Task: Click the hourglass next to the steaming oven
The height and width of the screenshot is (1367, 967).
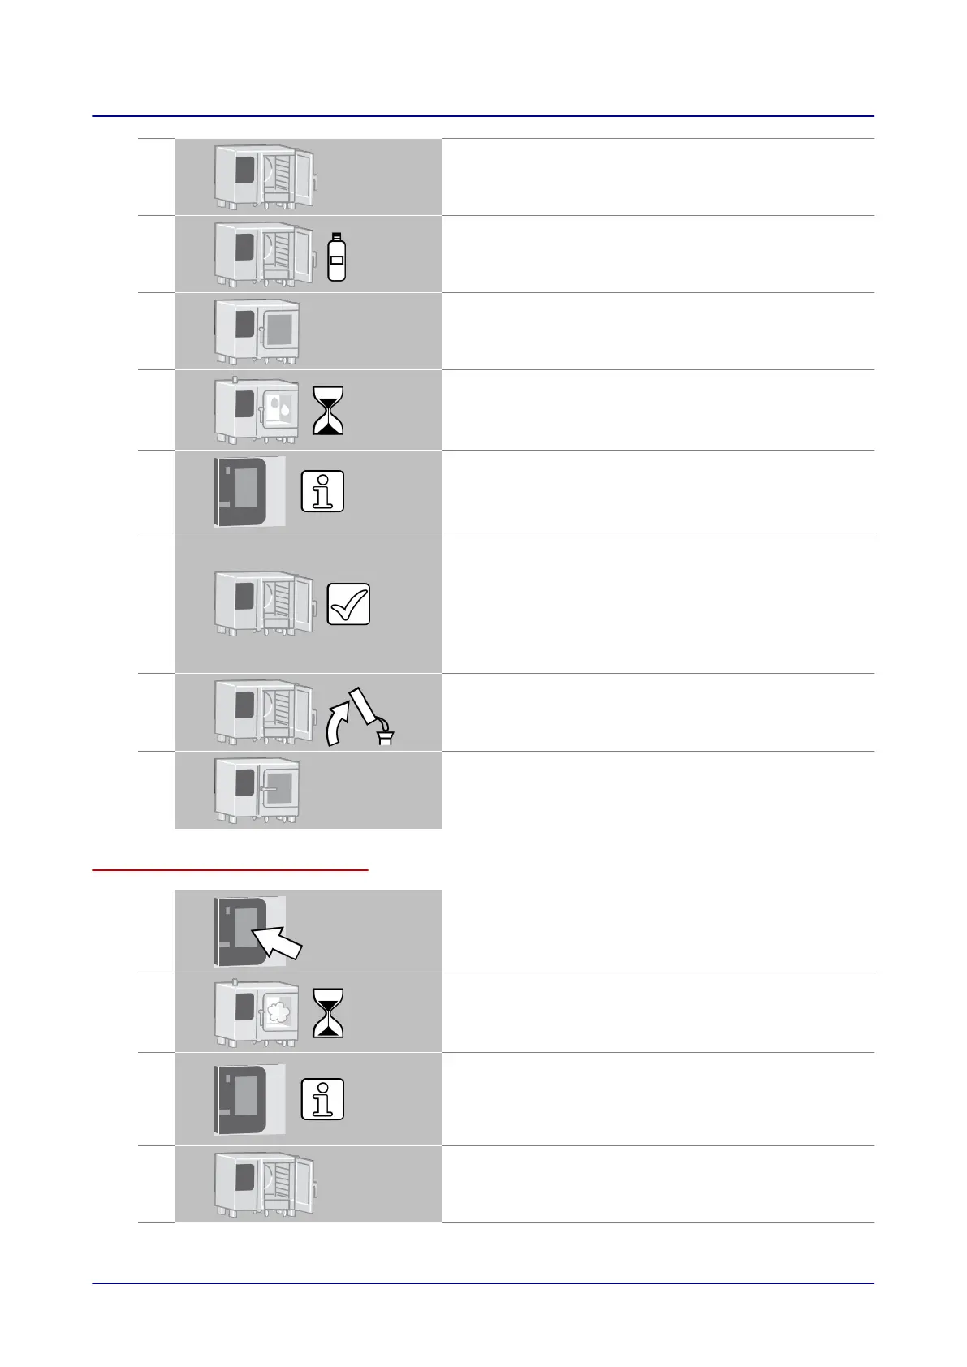Action: [x=328, y=1013]
